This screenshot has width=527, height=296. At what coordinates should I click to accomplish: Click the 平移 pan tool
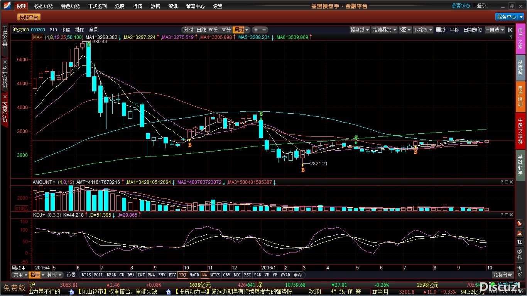[454, 30]
